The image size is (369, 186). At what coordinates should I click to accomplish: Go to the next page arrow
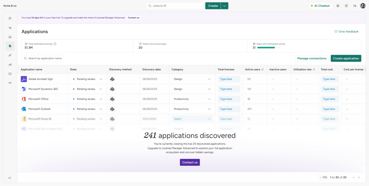[359, 178]
